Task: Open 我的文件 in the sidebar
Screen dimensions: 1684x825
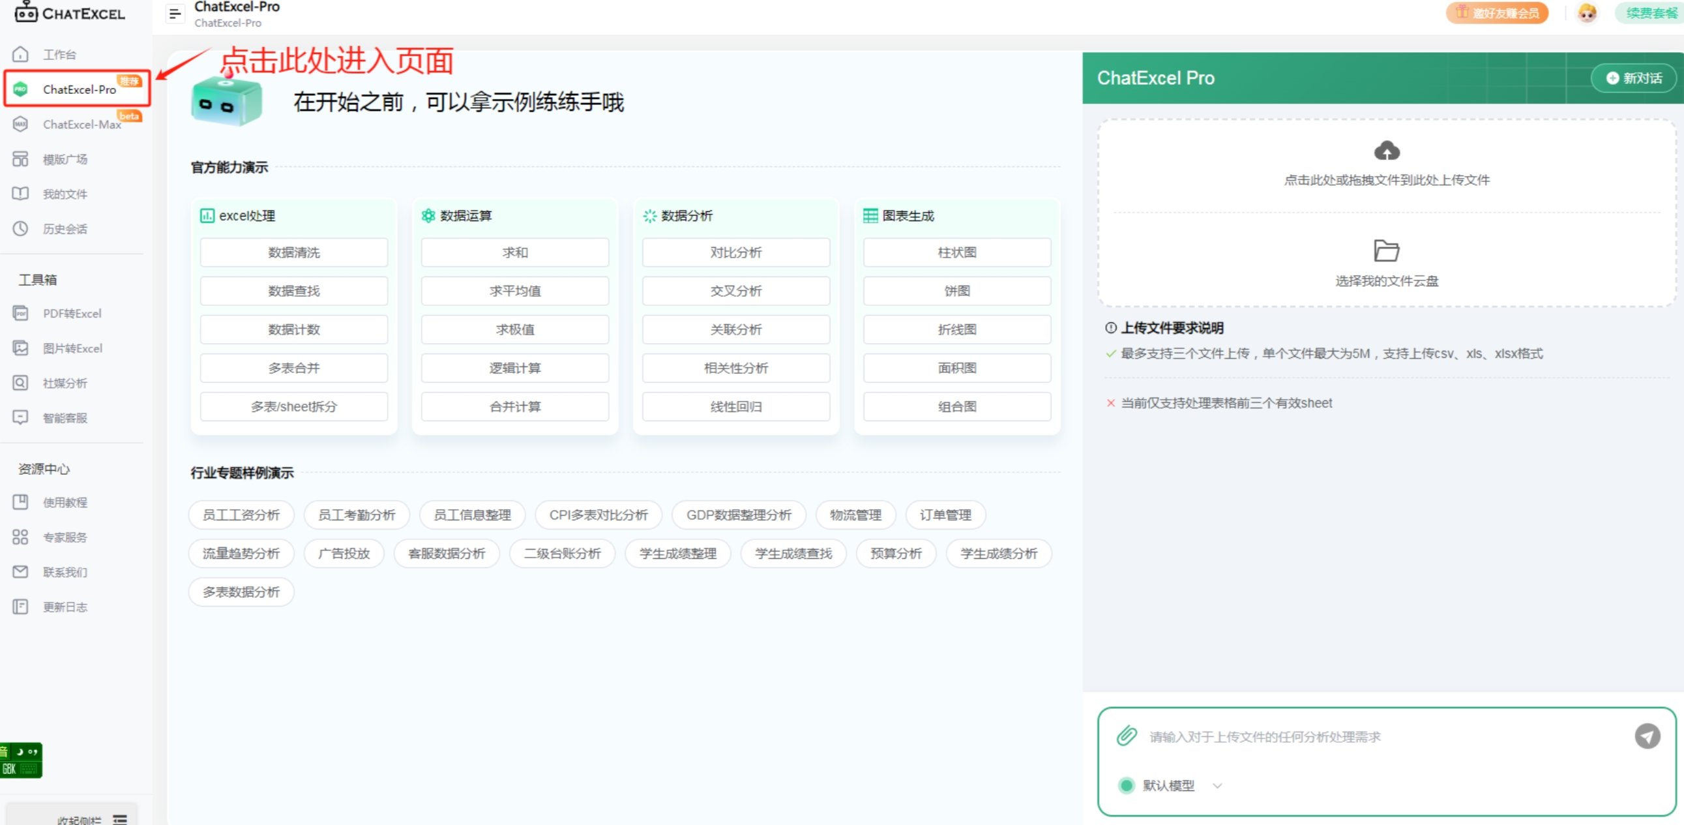Action: [63, 194]
